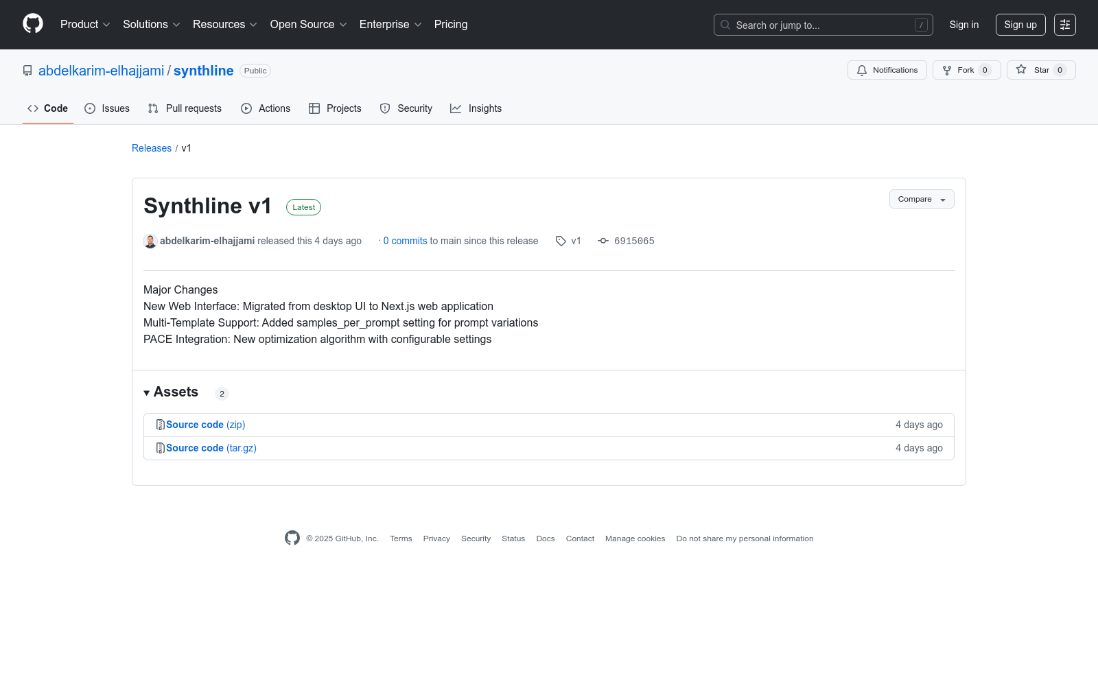Viewport: 1098px width, 686px height.
Task: Collapse the Assets section
Action: pyautogui.click(x=171, y=392)
